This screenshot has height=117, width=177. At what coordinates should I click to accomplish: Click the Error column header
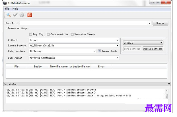click(x=101, y=67)
